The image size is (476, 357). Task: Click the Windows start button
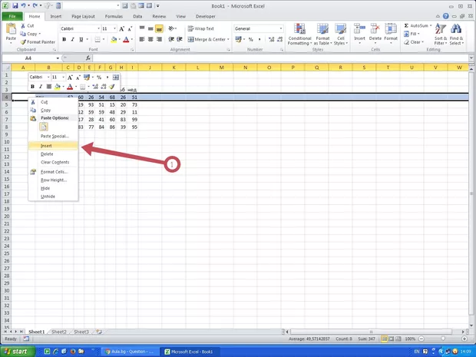coord(17,352)
